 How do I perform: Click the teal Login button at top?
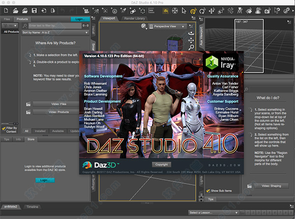coord(80,19)
